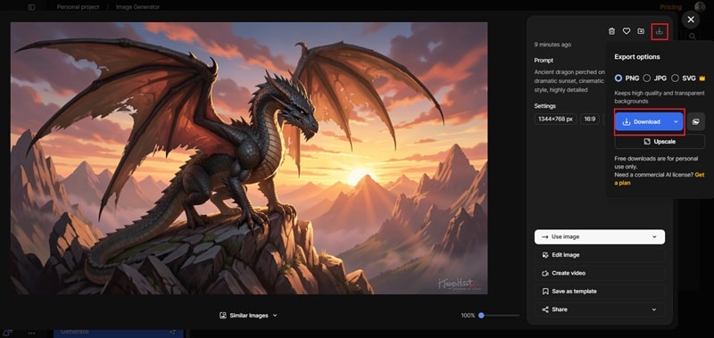Add image to a folder icon
The width and height of the screenshot is (714, 338).
coord(641,31)
